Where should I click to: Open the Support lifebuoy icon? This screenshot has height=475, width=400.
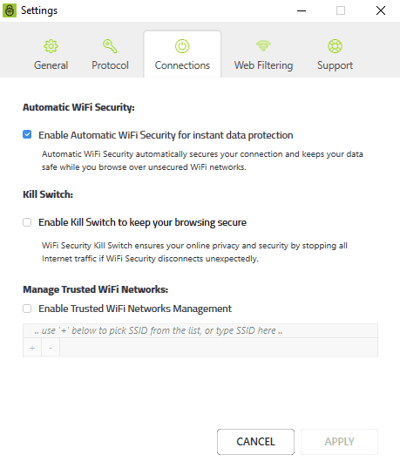[335, 46]
